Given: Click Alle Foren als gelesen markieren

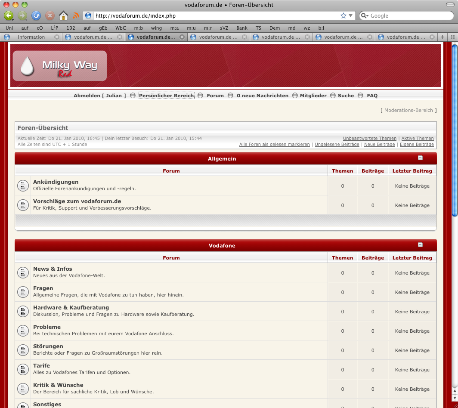Looking at the screenshot, I should tap(274, 145).
